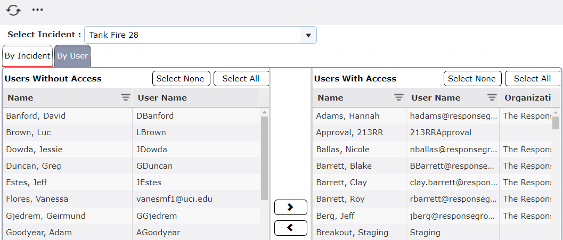Click right arrow to grant access

tap(290, 207)
